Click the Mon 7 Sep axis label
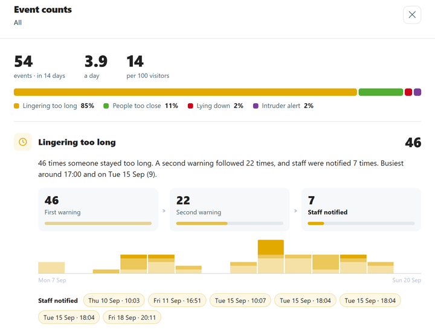 52,280
